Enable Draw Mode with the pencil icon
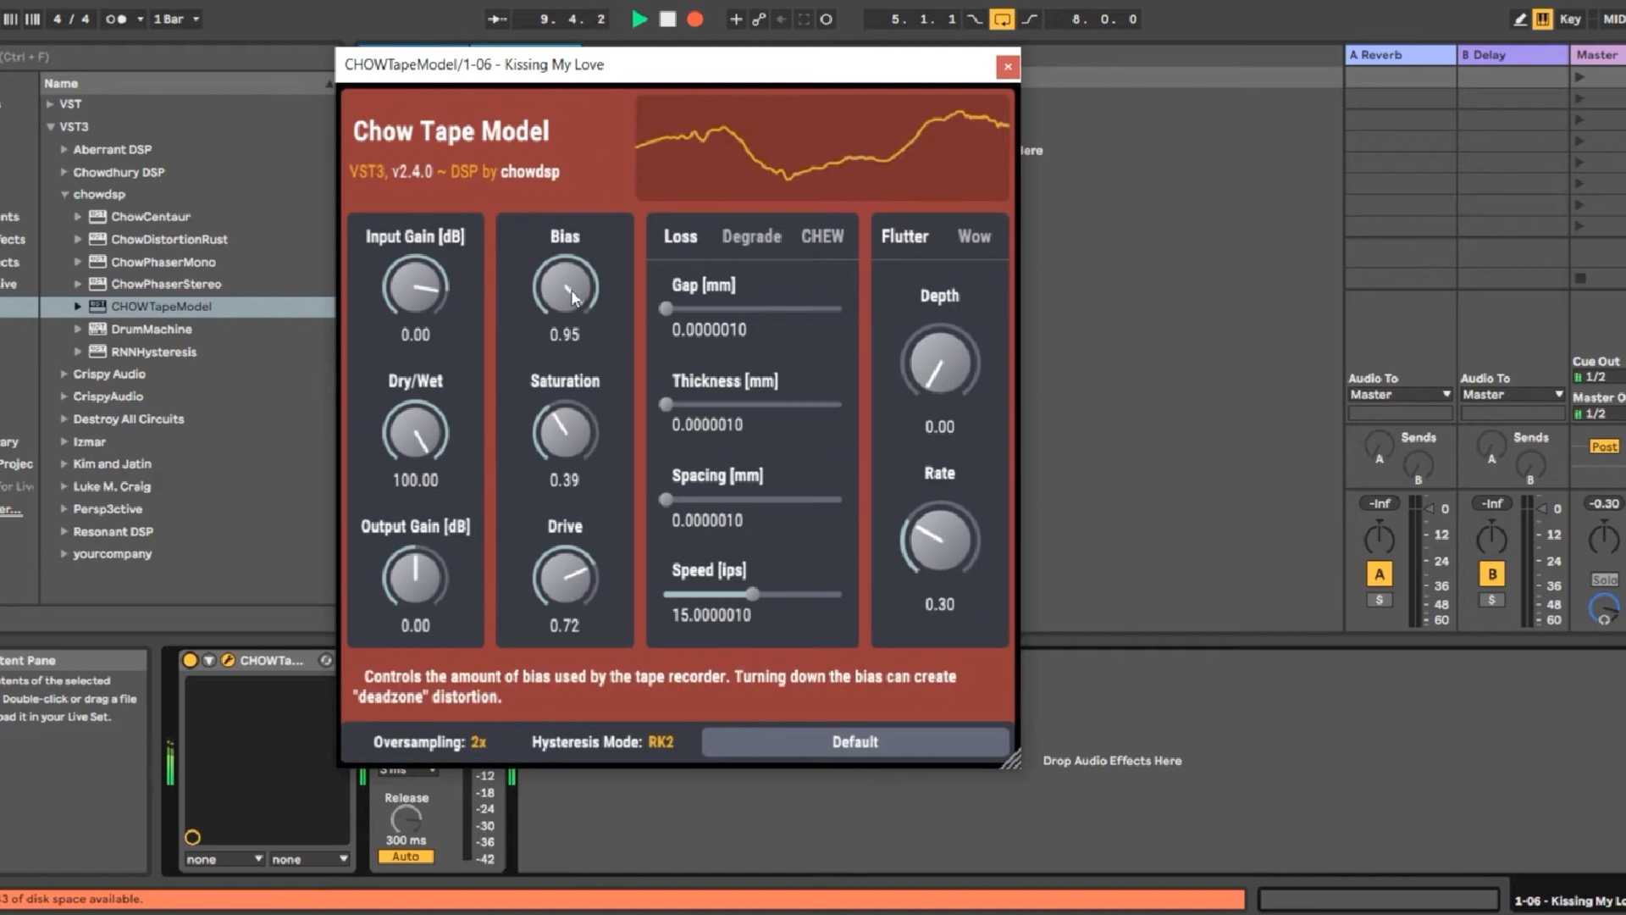This screenshot has width=1626, height=915. tap(1518, 19)
